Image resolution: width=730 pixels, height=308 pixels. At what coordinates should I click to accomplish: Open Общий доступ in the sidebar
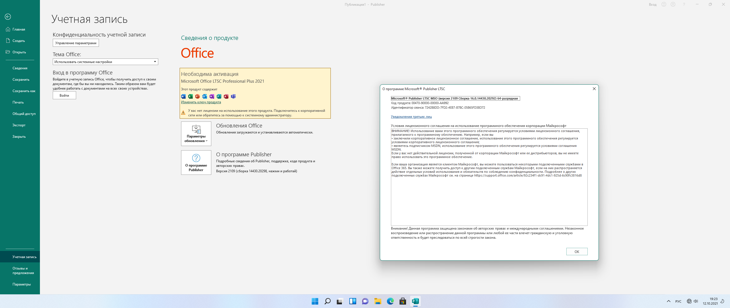[20, 114]
